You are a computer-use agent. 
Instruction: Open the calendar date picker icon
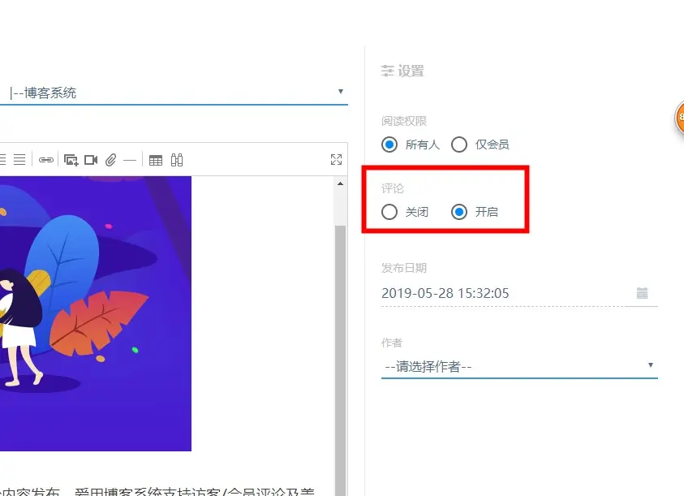(x=642, y=293)
